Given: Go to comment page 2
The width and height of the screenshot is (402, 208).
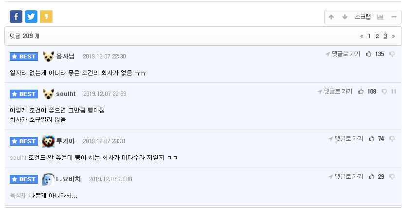Looking at the screenshot, I should coord(377,36).
